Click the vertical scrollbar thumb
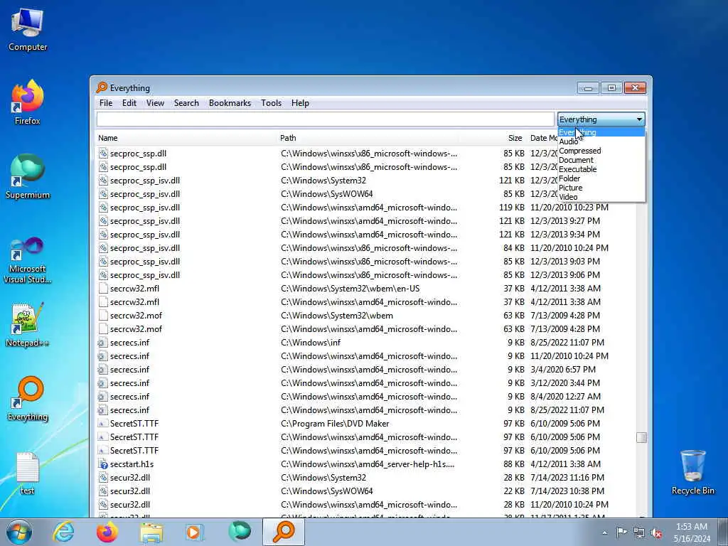Image resolution: width=728 pixels, height=546 pixels. point(641,437)
